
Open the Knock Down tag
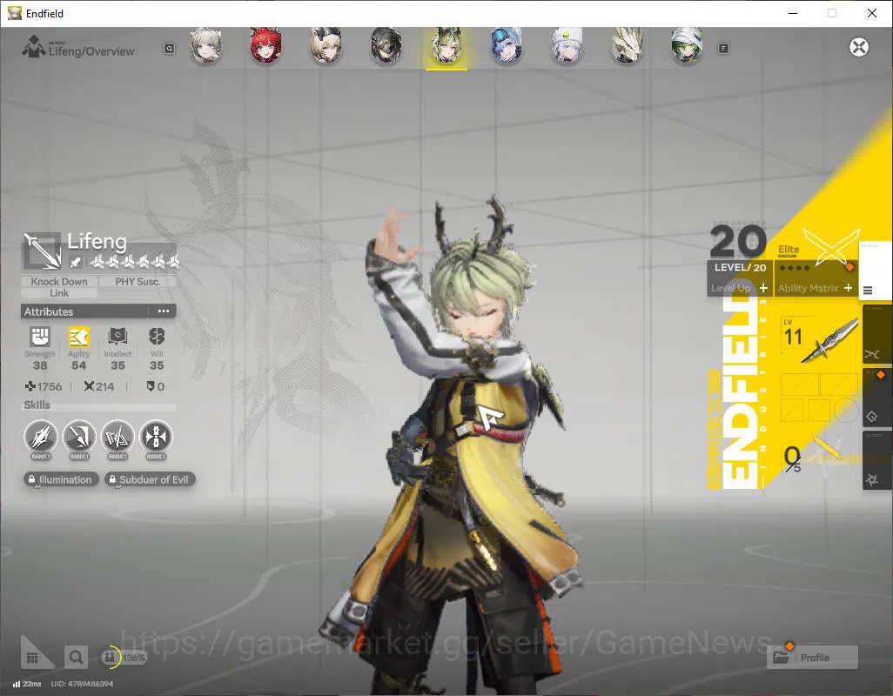pyautogui.click(x=59, y=282)
